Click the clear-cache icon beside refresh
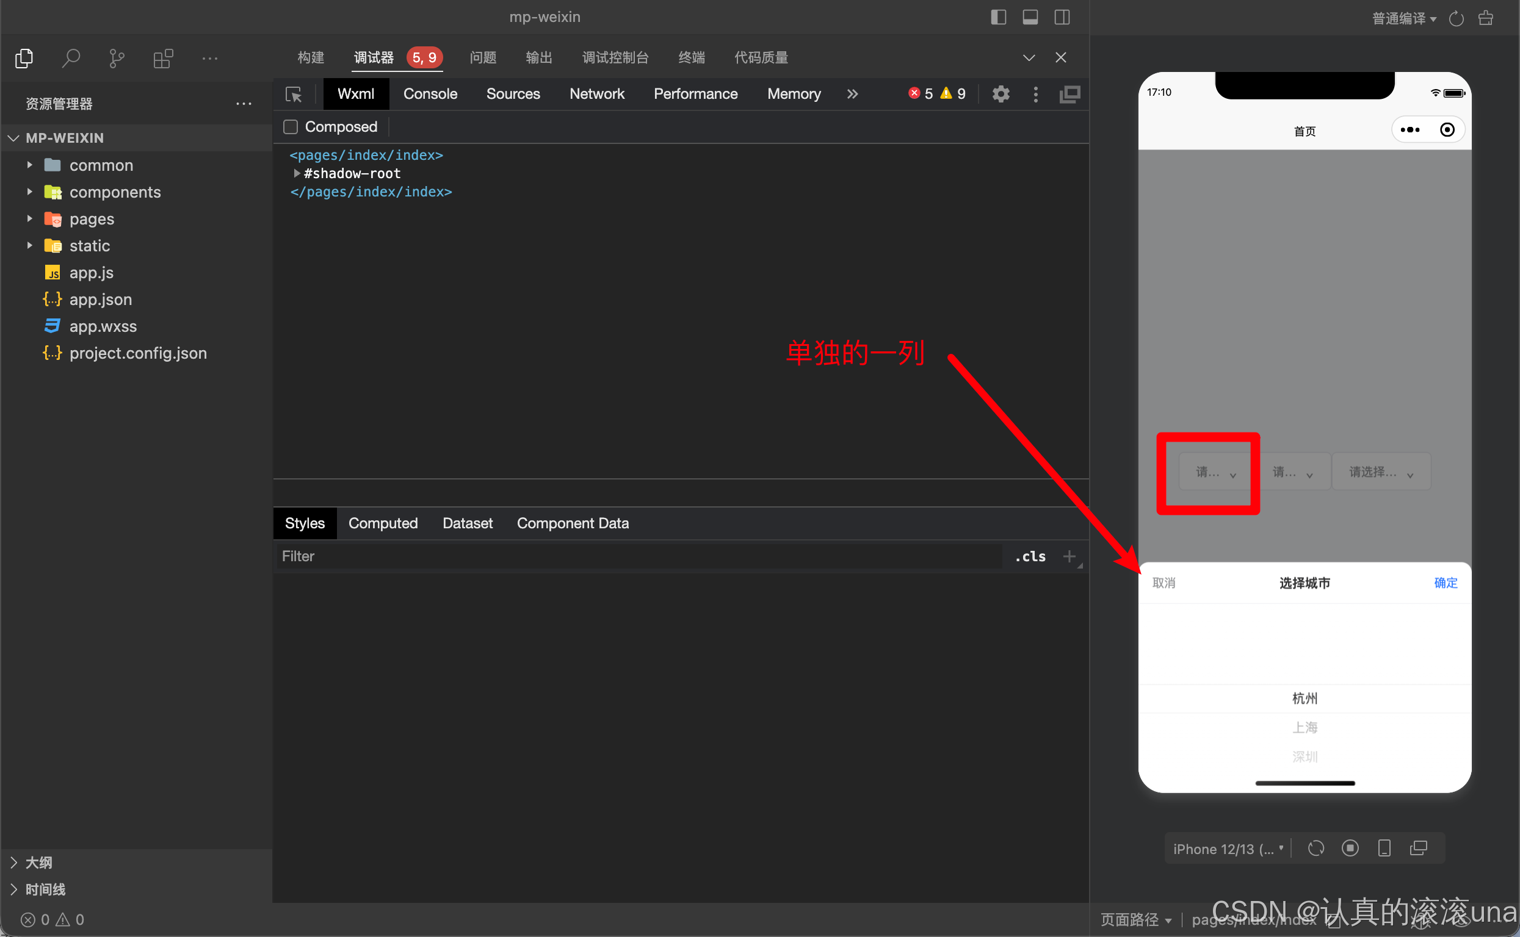Image resolution: width=1520 pixels, height=937 pixels. click(1486, 18)
